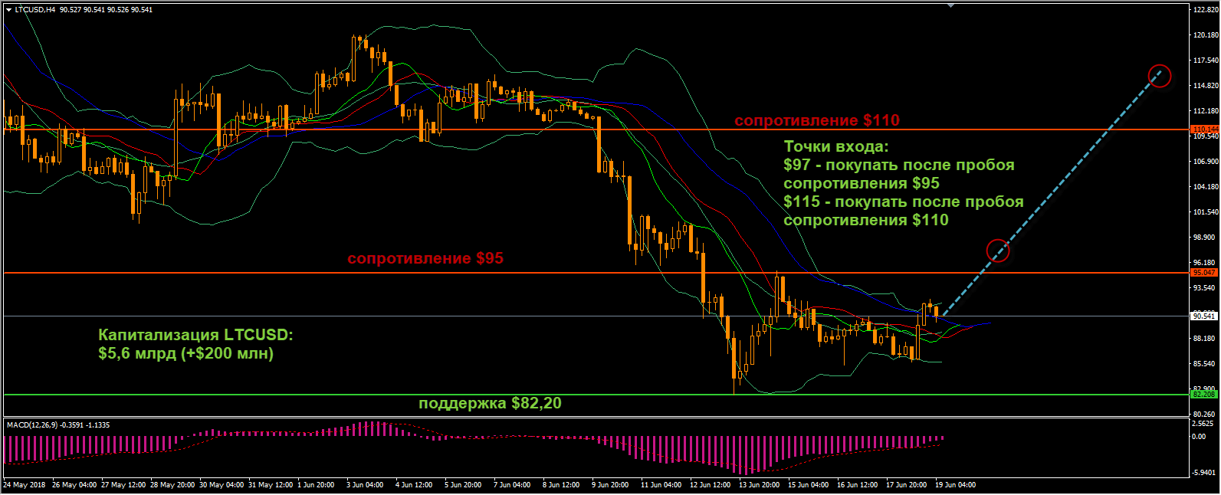The height and width of the screenshot is (495, 1221).
Task: Click '$97 - покупать после пробоя' text line
Action: [899, 165]
